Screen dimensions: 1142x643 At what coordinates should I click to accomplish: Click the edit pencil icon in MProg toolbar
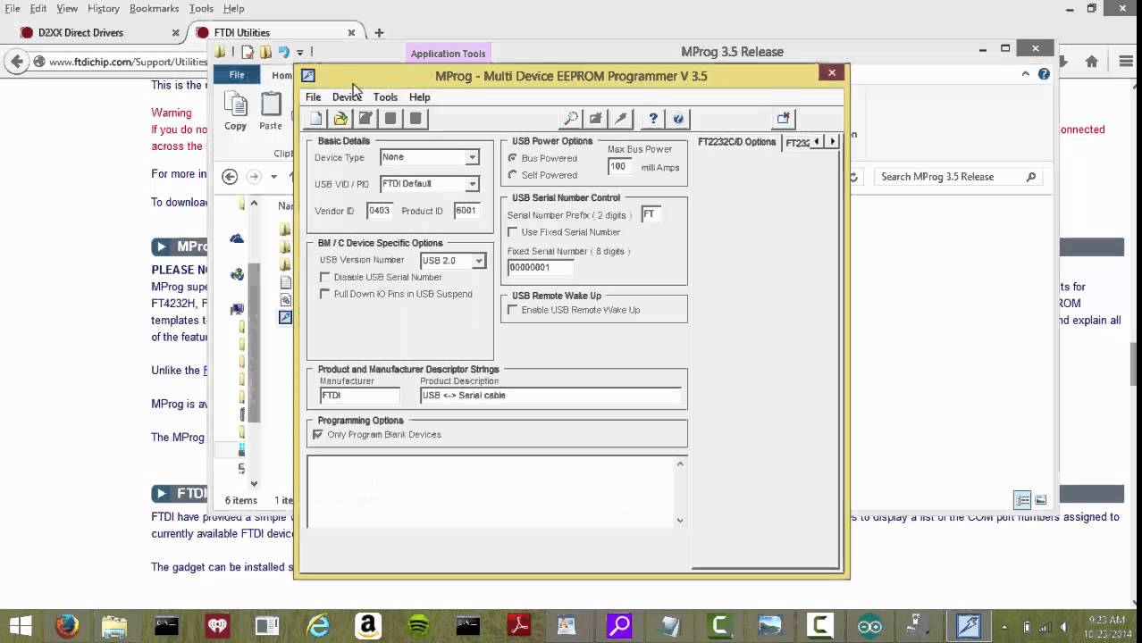[365, 118]
